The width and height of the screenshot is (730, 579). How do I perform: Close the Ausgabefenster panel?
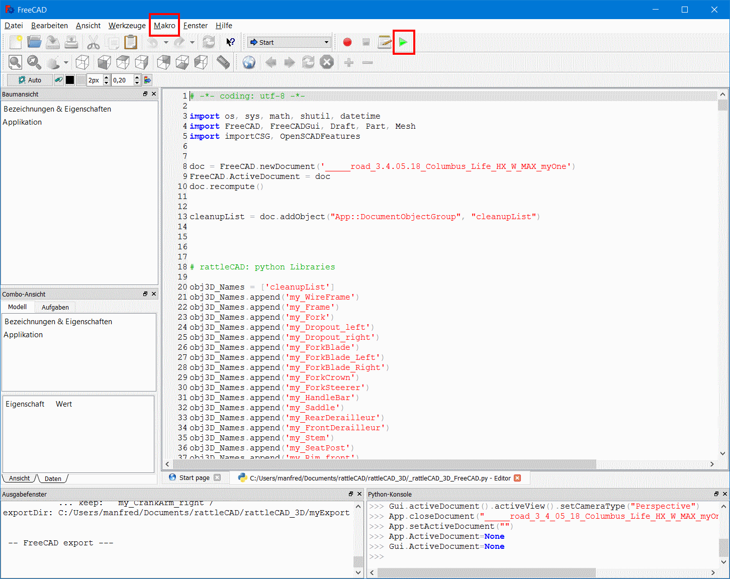(x=359, y=494)
